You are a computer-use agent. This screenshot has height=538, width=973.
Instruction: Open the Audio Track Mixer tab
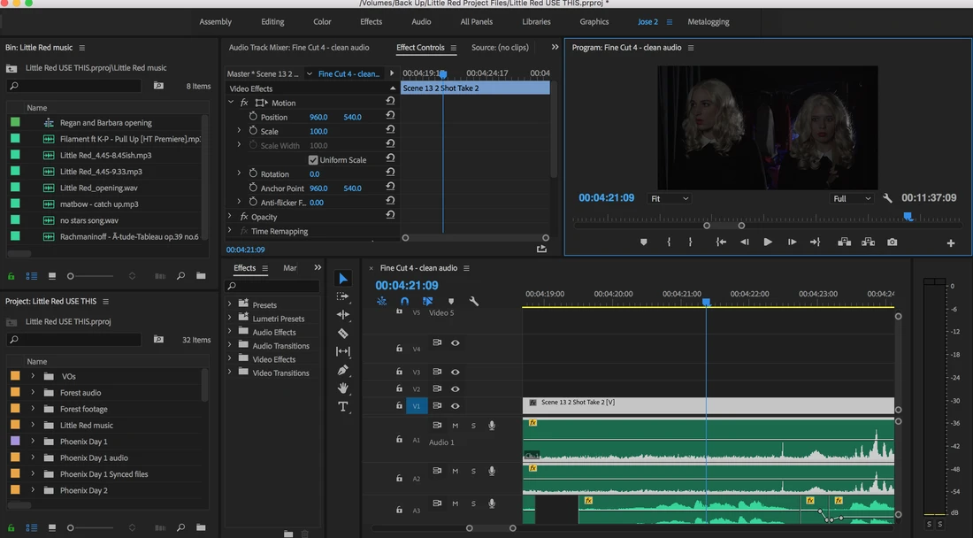[298, 47]
